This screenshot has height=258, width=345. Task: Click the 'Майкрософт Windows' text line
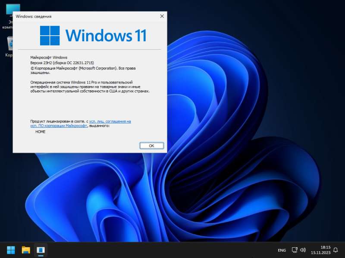(49, 58)
